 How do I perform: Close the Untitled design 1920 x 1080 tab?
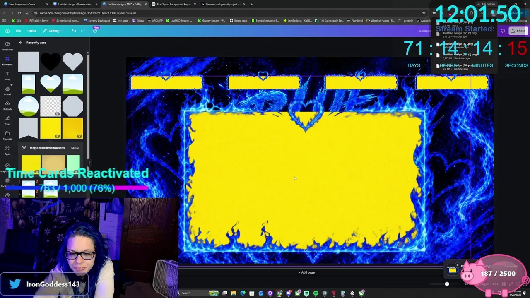point(145,4)
